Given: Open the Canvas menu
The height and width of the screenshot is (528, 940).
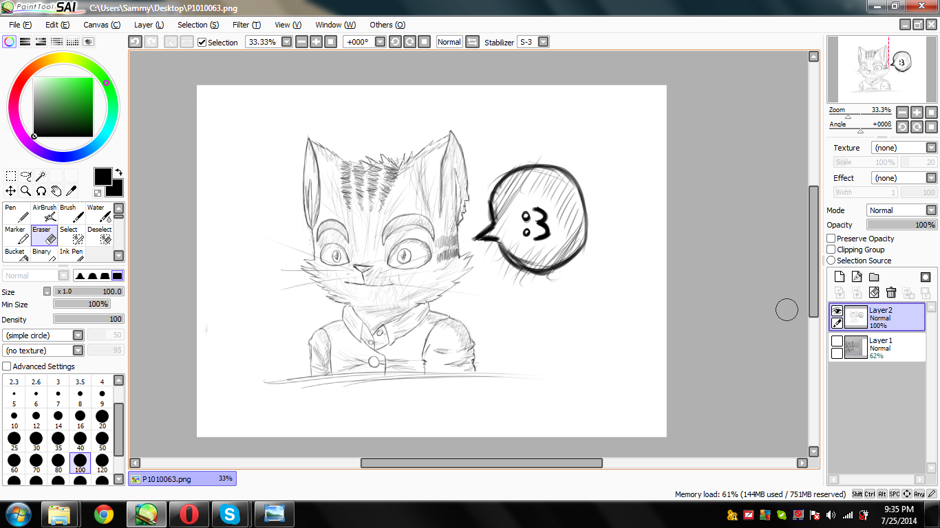Looking at the screenshot, I should point(102,25).
